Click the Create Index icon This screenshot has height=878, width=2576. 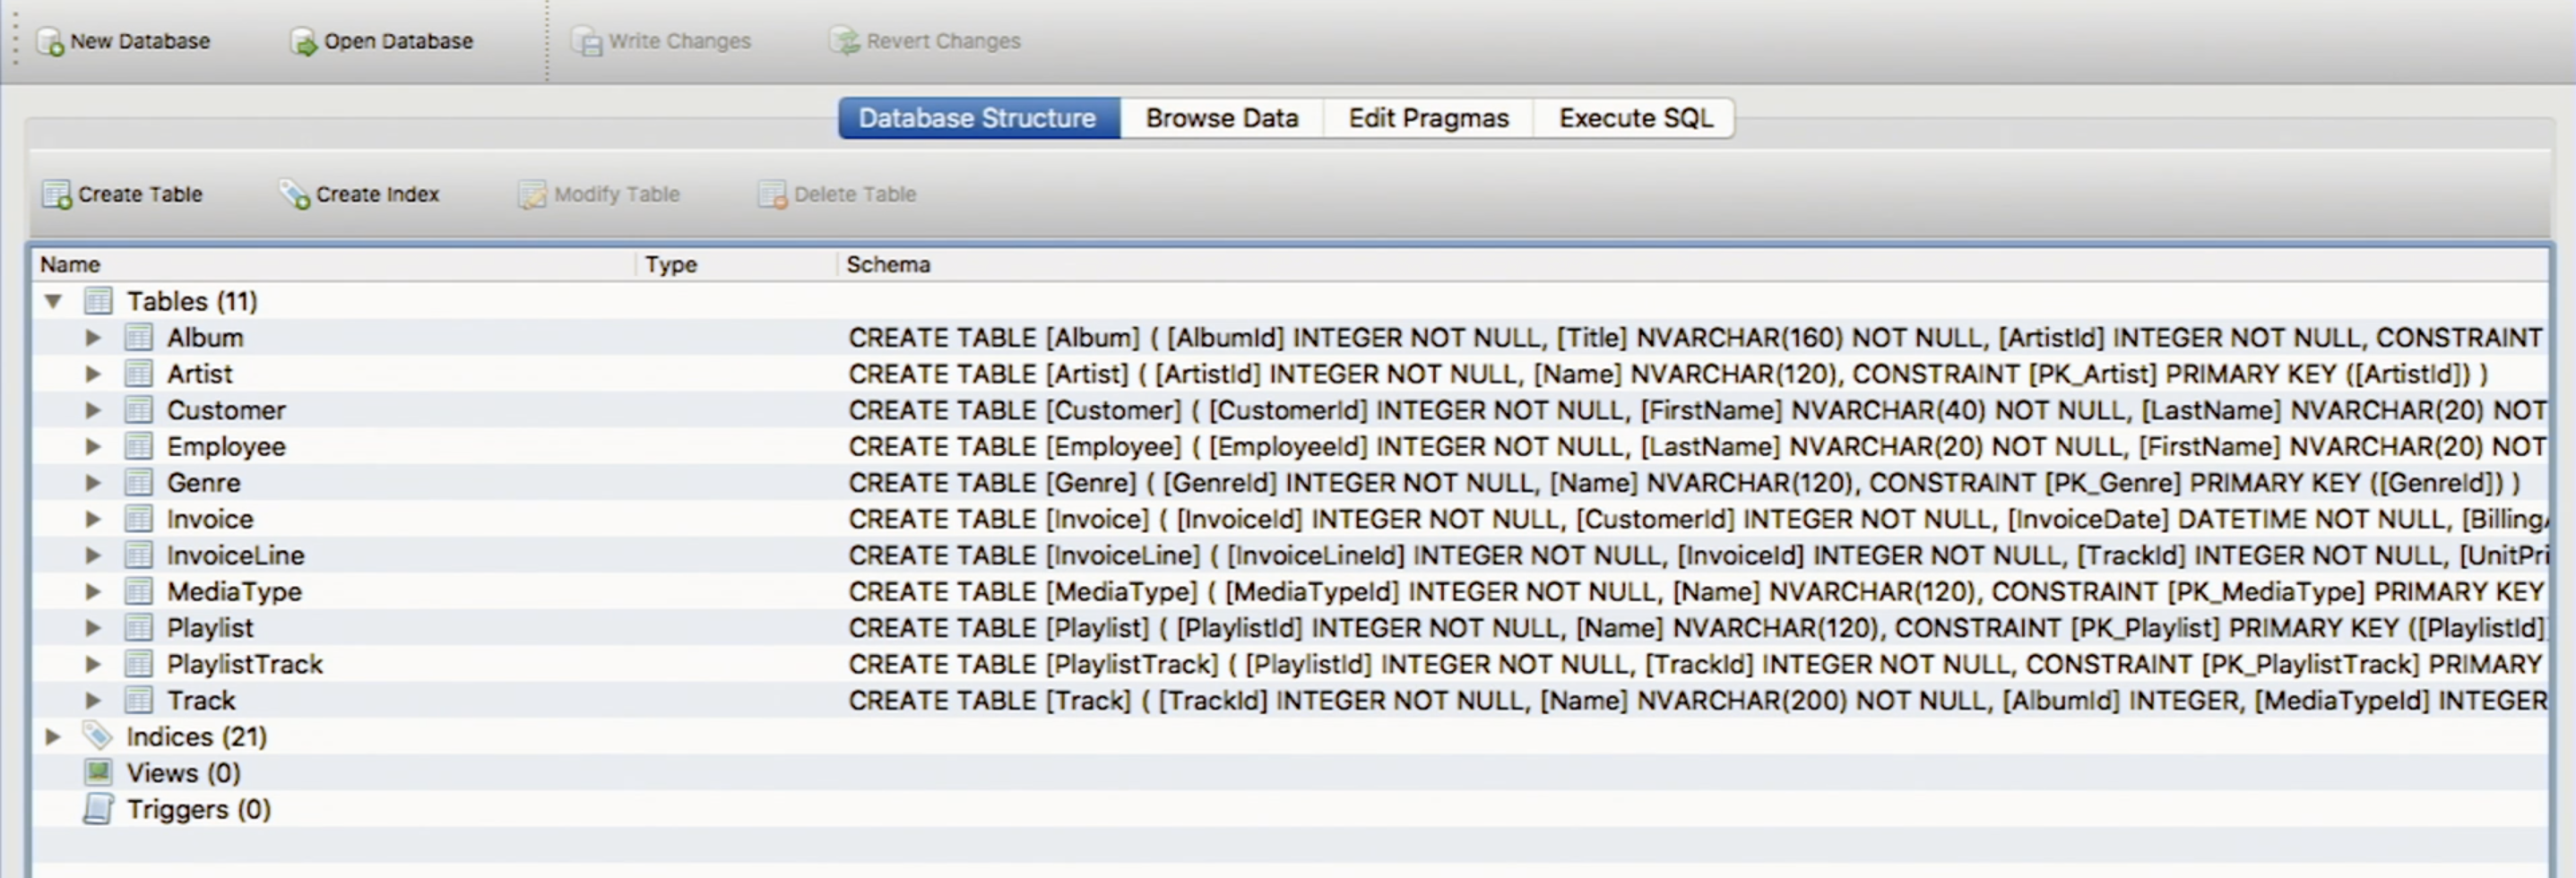click(x=294, y=194)
